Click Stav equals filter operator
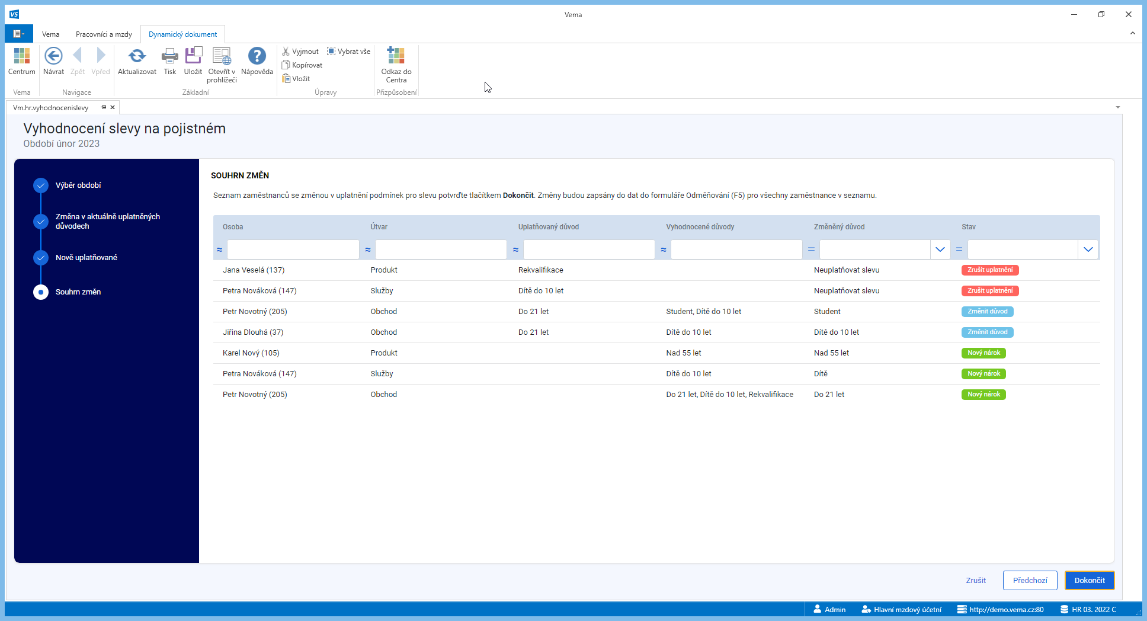 pyautogui.click(x=959, y=249)
